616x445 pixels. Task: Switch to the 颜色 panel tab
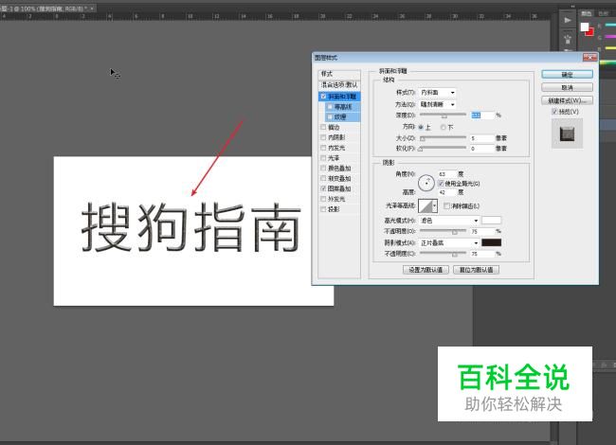pos(586,13)
